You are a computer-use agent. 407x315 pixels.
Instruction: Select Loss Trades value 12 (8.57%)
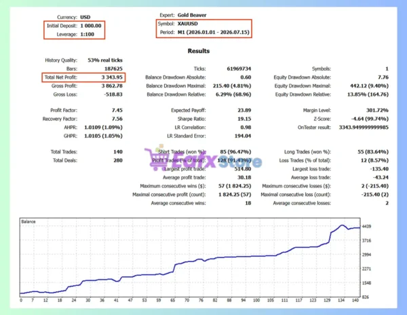coord(374,160)
